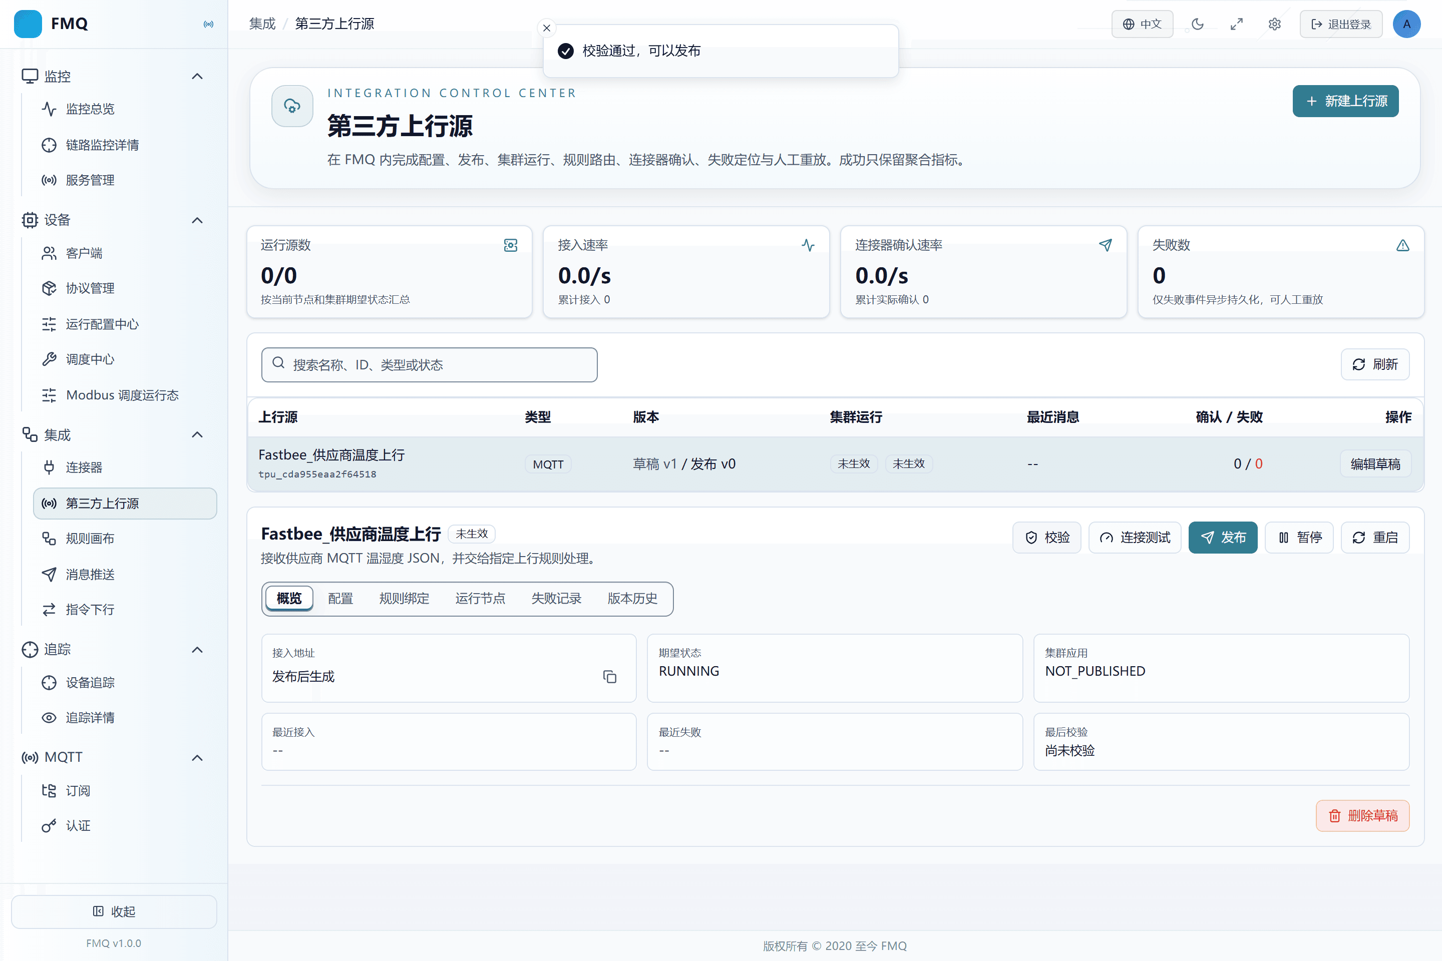Viewport: 1442px width, 961px height.
Task: Open 调度中心 in sidebar
Action: click(125, 359)
